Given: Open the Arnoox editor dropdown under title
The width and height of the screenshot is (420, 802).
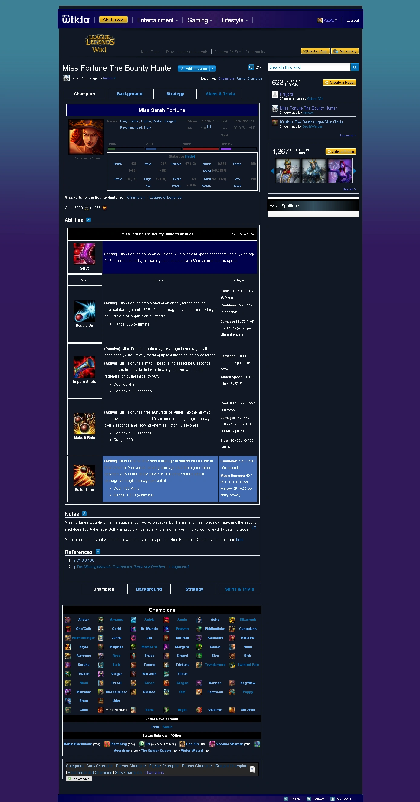Looking at the screenshot, I should point(115,78).
